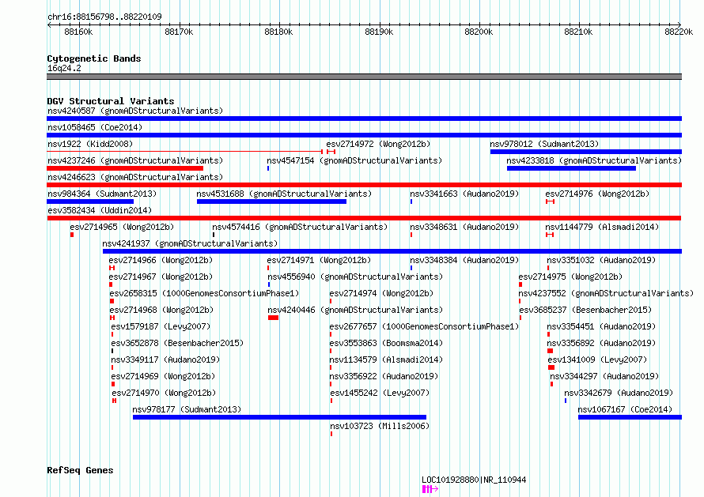Open esv1455242 (Levy2007) label
The image size is (704, 497).
tap(380, 393)
